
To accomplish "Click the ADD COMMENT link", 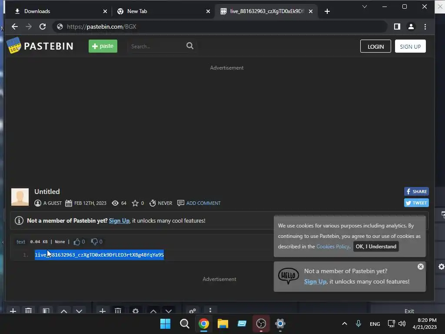I will point(203,203).
